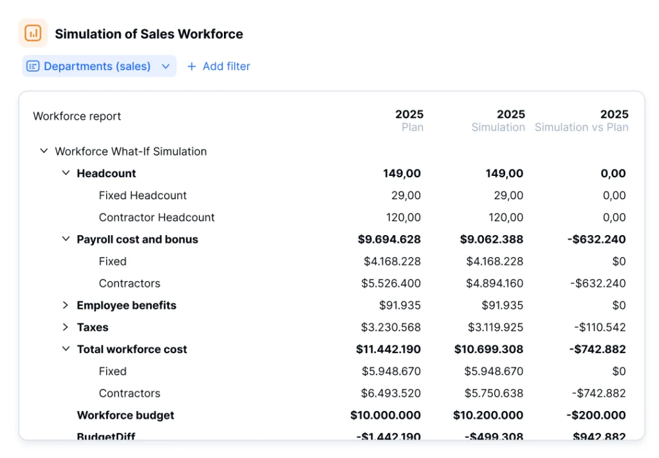The image size is (659, 458).
Task: Expand the Taxes row
Action: click(x=65, y=327)
